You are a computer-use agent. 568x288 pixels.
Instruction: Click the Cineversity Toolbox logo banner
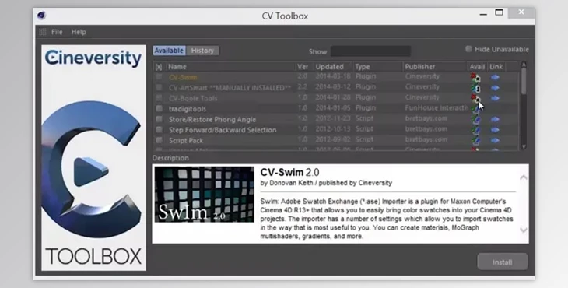[94, 158]
